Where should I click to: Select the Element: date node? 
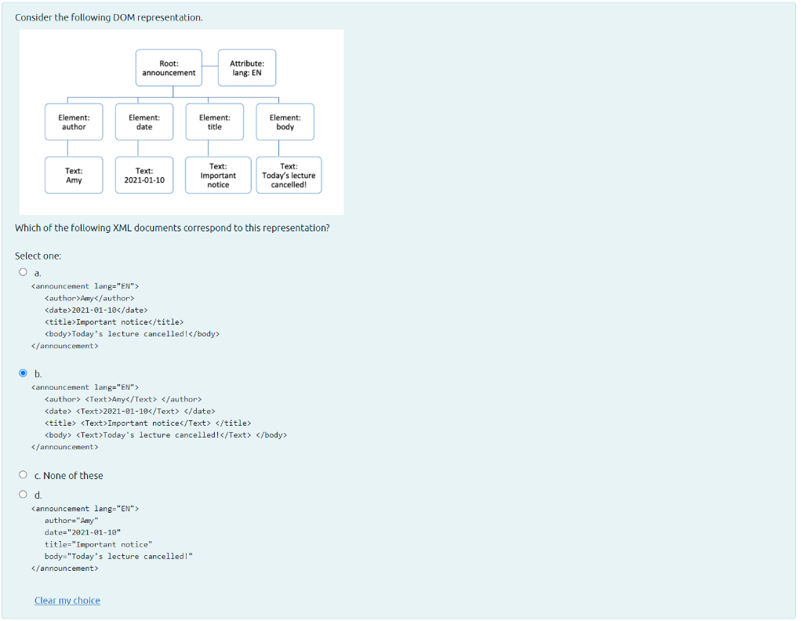pyautogui.click(x=144, y=122)
